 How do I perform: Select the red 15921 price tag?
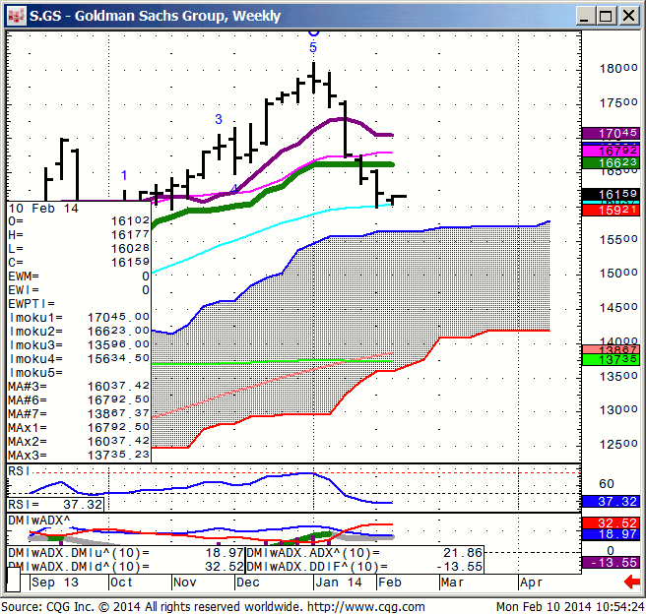pos(611,211)
